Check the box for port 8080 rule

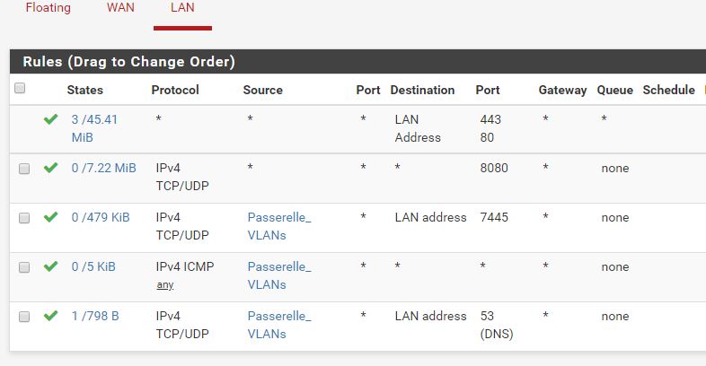point(24,169)
